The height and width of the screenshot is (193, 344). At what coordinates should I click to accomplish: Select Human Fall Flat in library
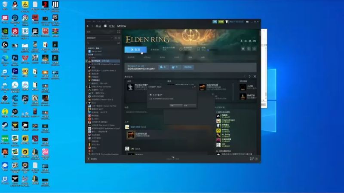click(x=102, y=106)
